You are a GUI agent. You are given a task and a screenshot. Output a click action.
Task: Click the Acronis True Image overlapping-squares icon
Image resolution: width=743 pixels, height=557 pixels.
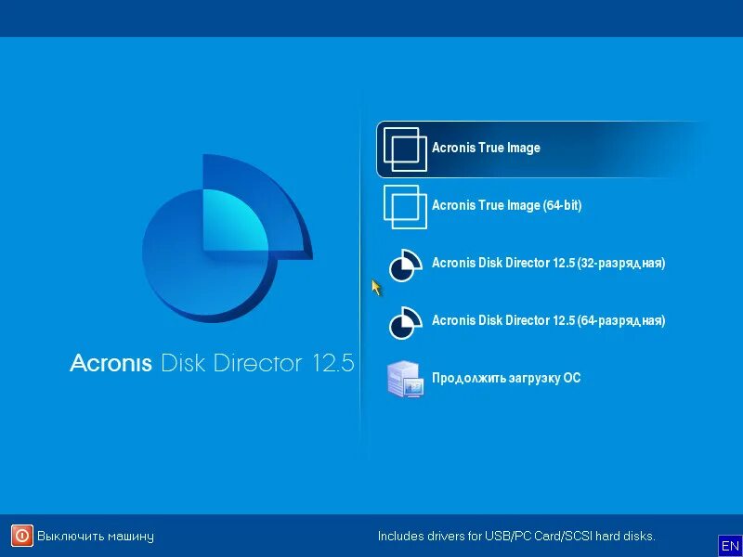click(x=405, y=149)
